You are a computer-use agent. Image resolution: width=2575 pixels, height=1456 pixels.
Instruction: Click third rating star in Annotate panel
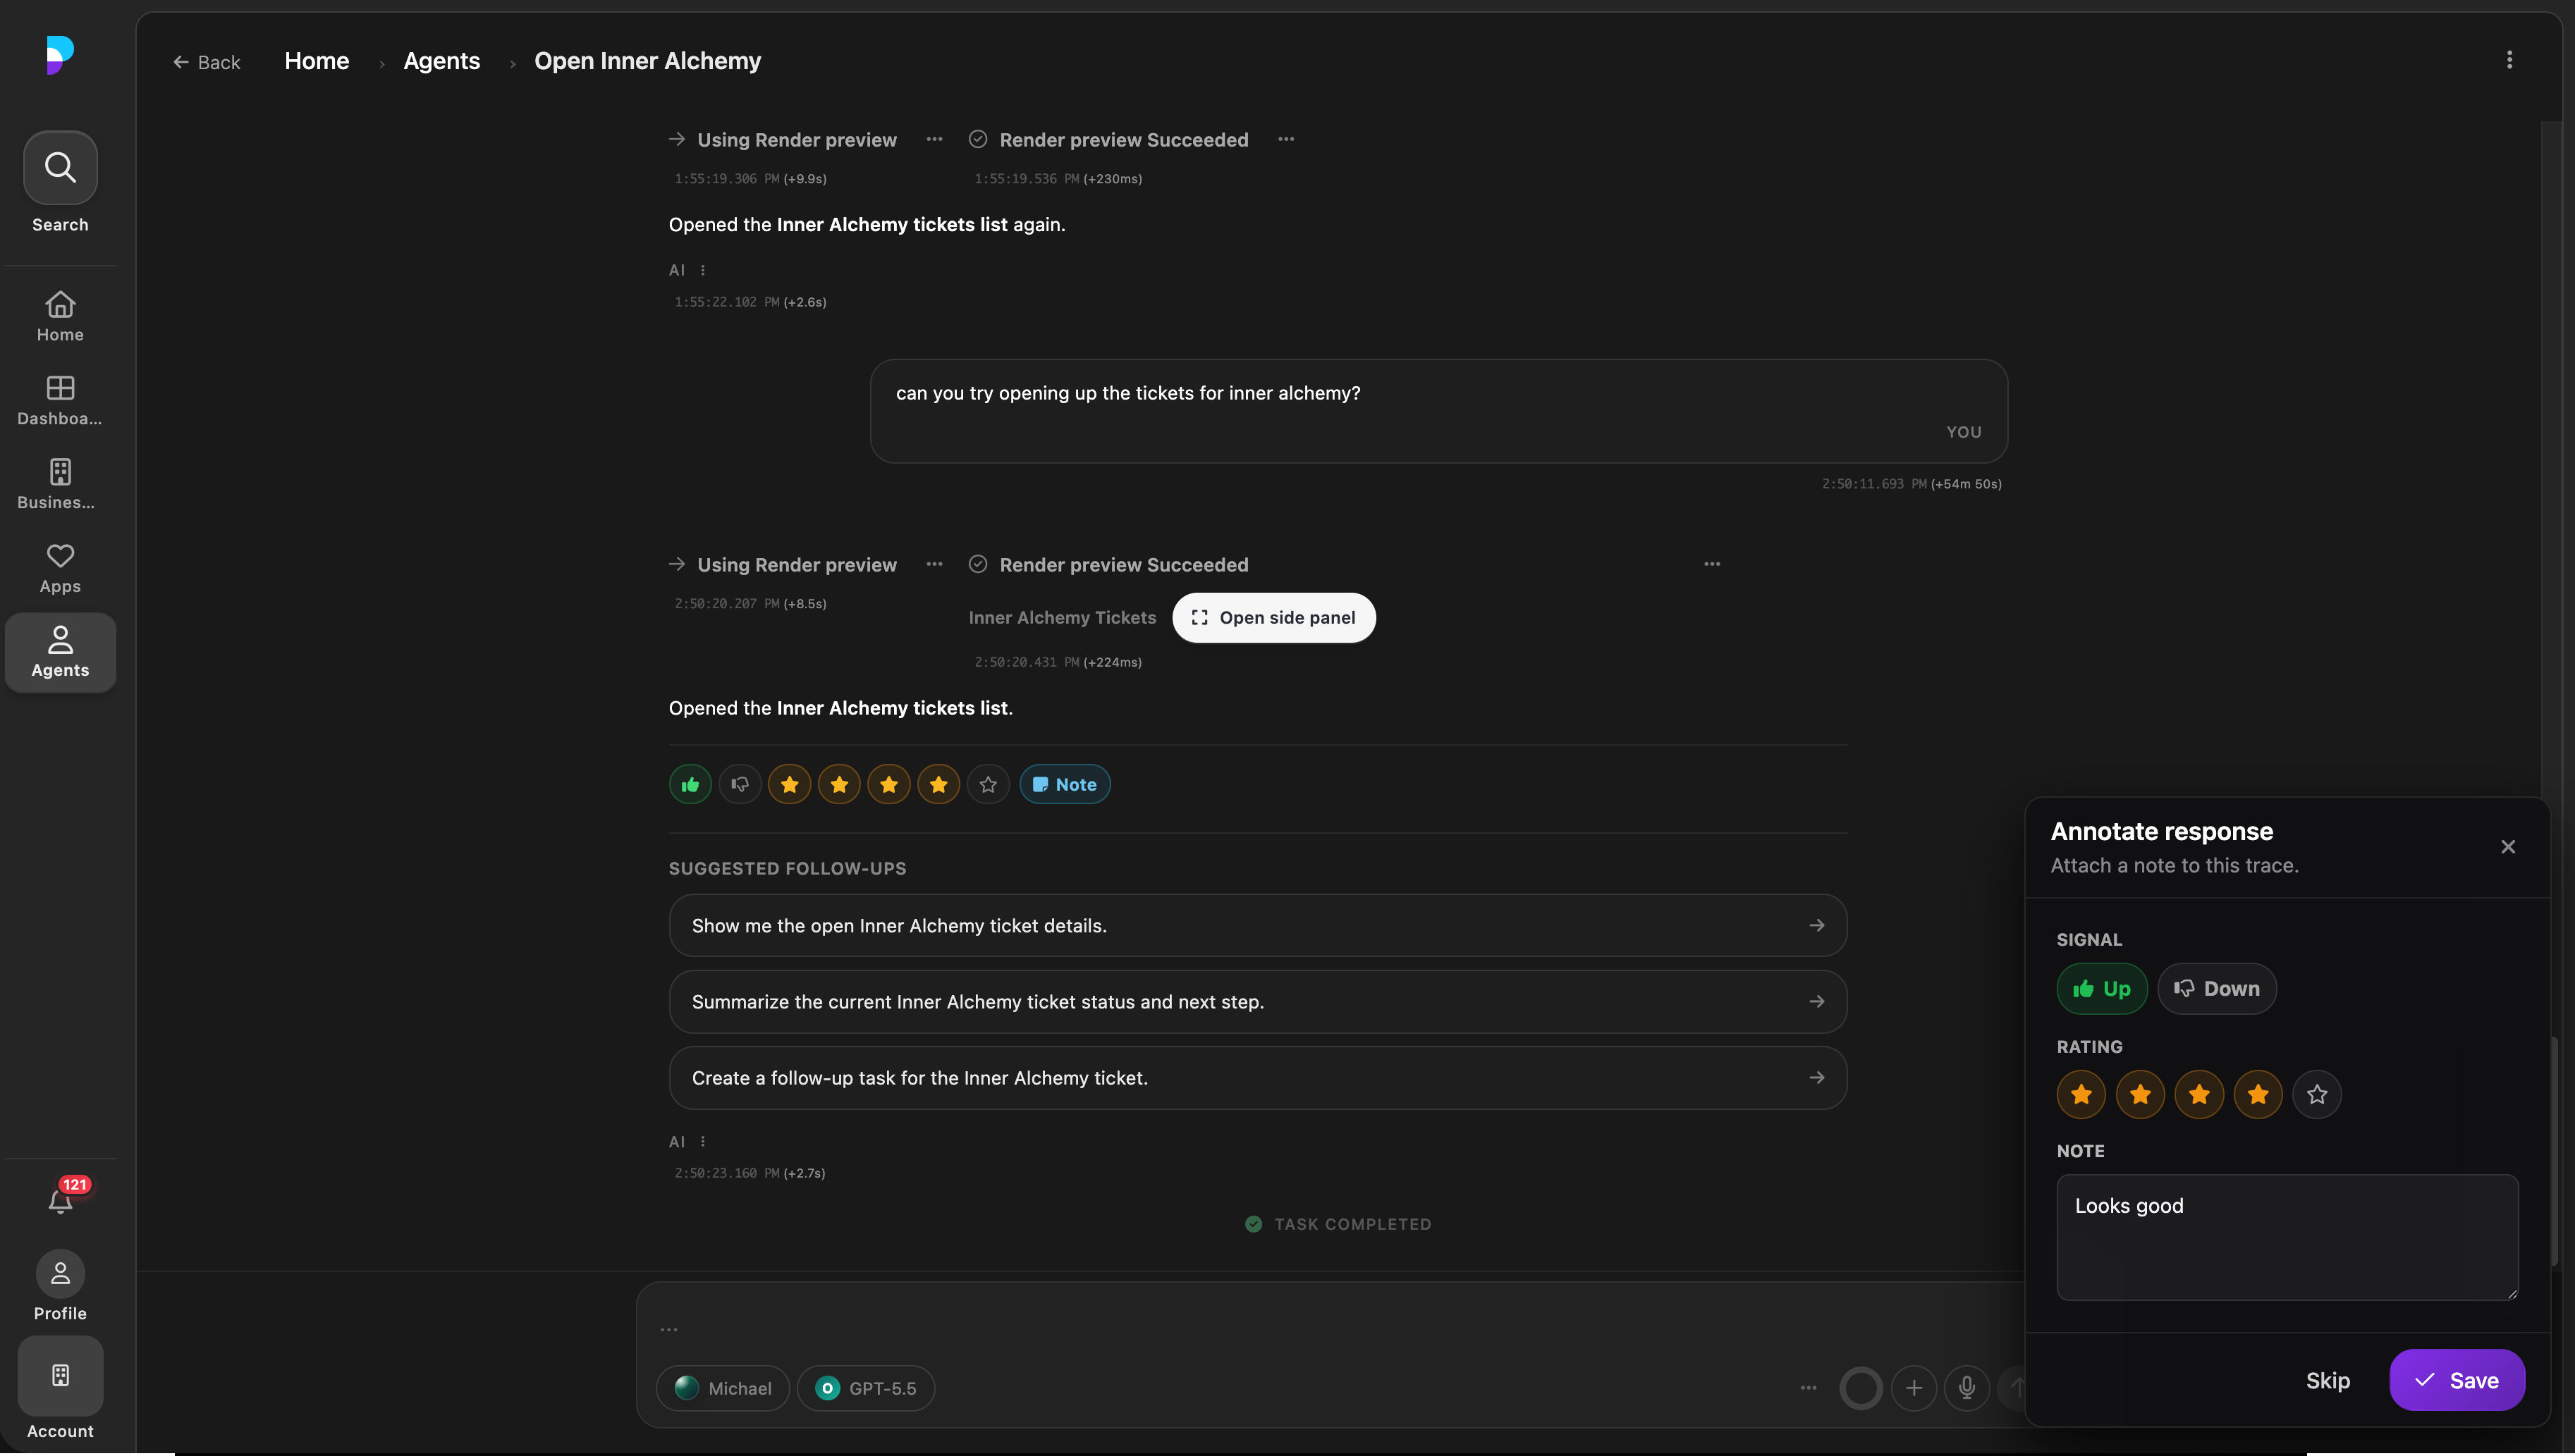tap(2199, 1094)
